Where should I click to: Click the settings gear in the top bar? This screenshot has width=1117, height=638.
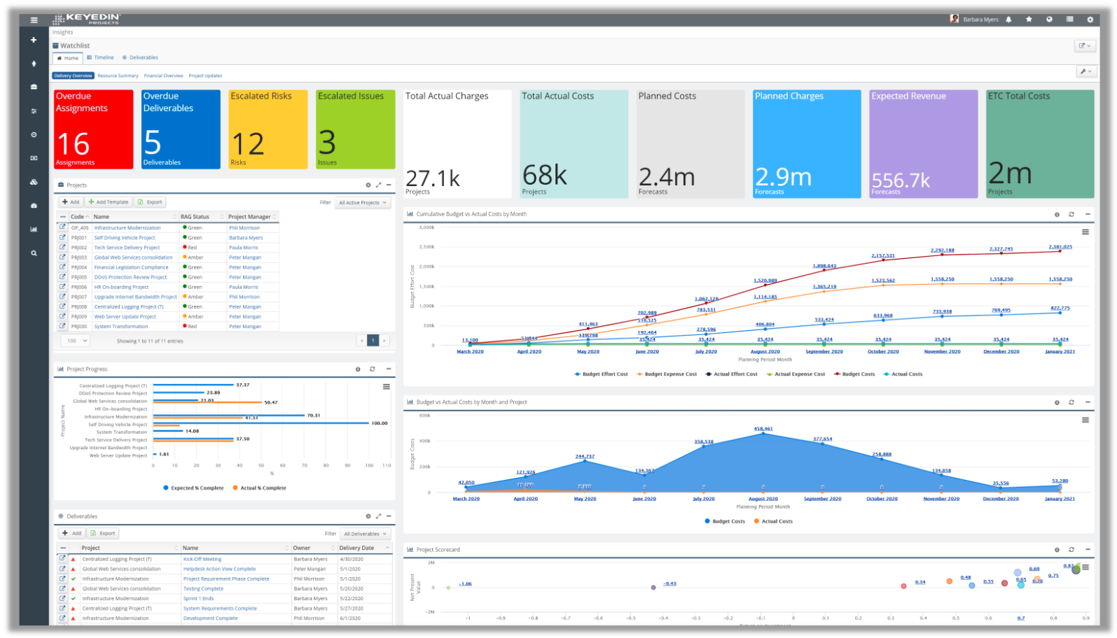(x=1090, y=20)
